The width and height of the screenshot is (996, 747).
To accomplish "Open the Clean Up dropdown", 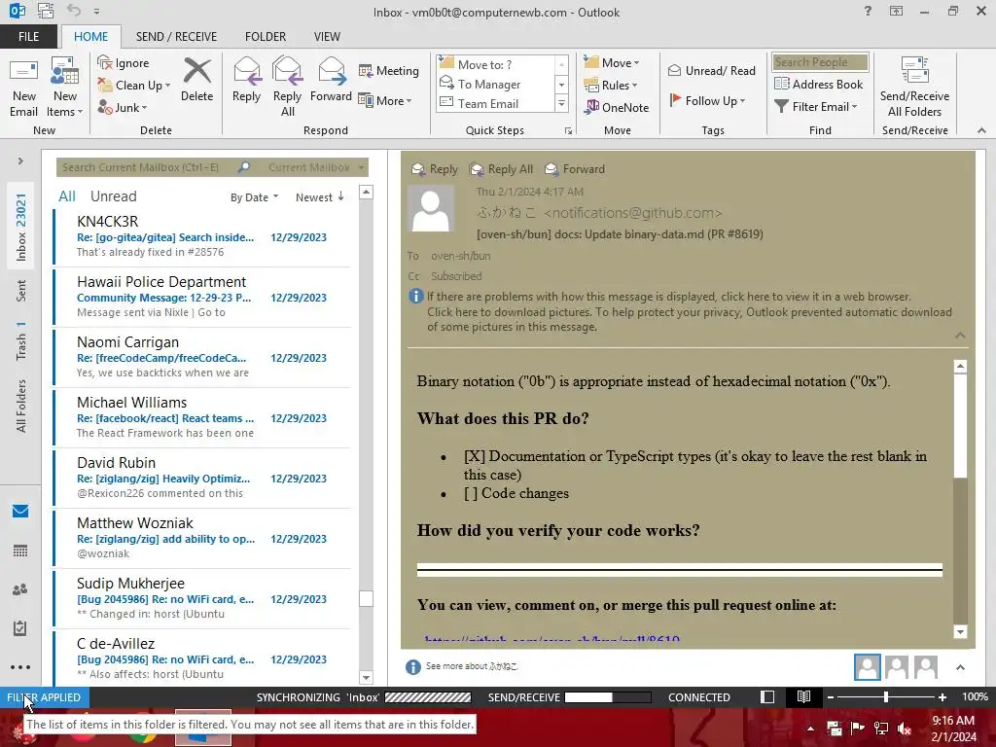I will pos(134,86).
